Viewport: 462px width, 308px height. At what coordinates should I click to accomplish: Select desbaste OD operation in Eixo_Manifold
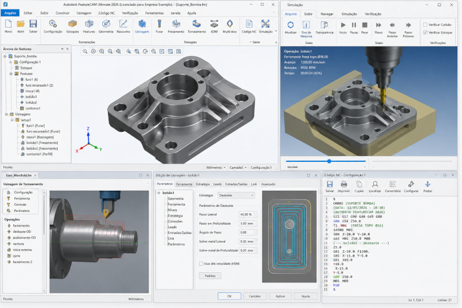pos(22,232)
